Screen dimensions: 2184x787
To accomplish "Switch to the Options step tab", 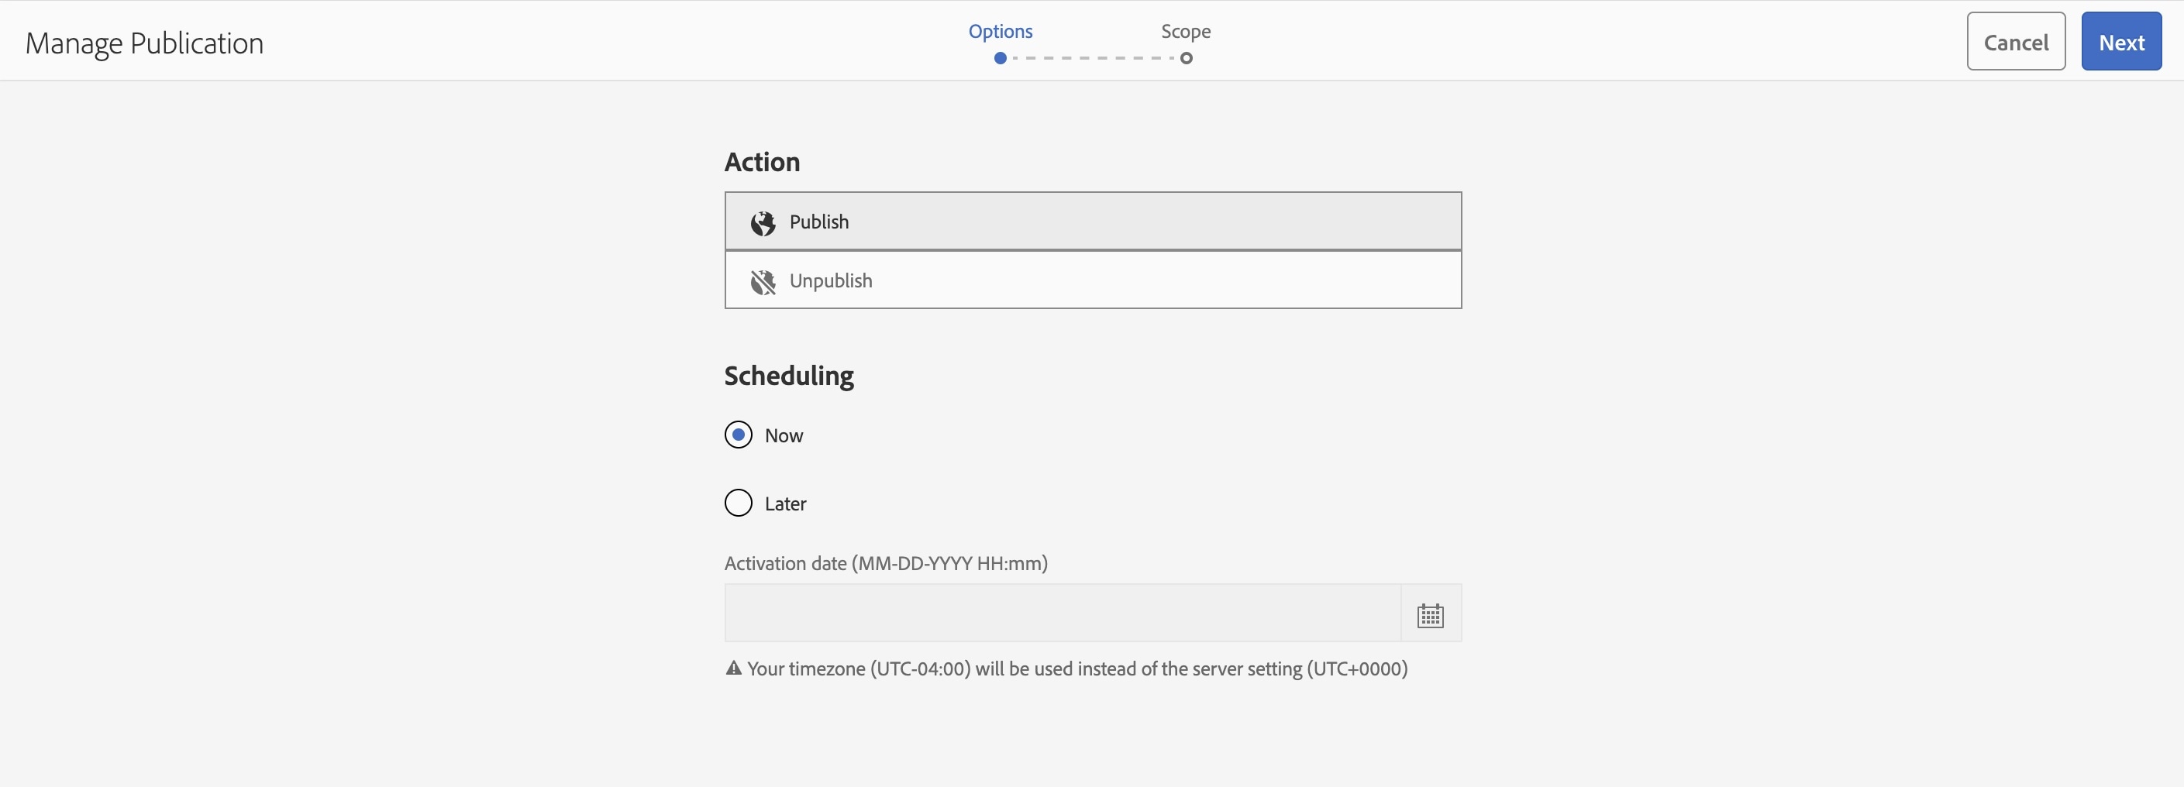I will click(1001, 31).
